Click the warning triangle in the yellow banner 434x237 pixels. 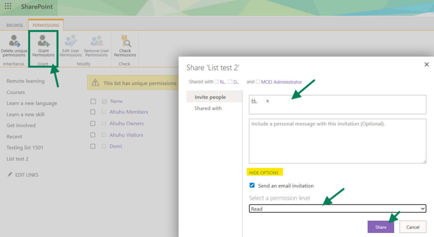pos(95,83)
